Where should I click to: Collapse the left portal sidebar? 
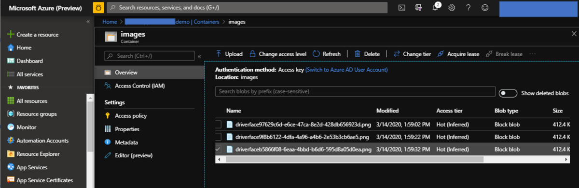click(x=88, y=22)
